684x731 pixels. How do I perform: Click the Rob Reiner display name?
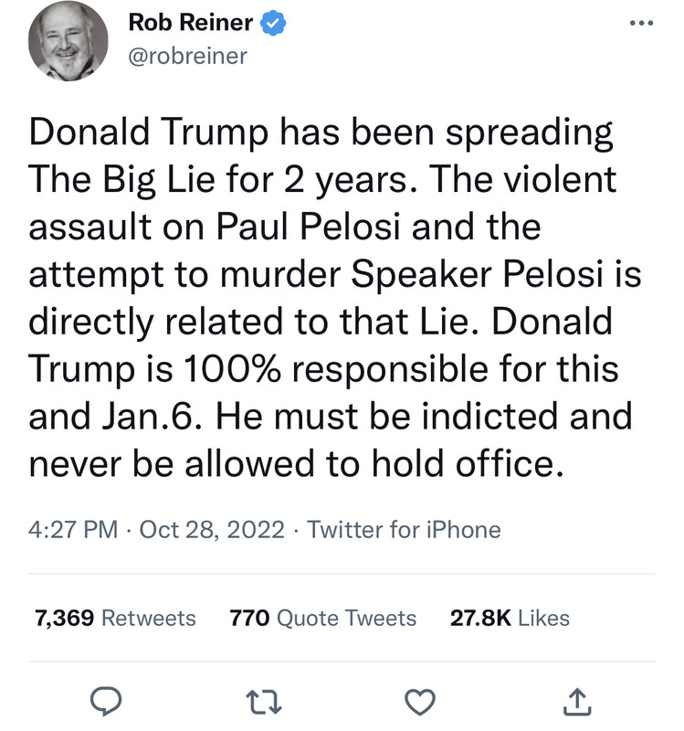tap(191, 25)
